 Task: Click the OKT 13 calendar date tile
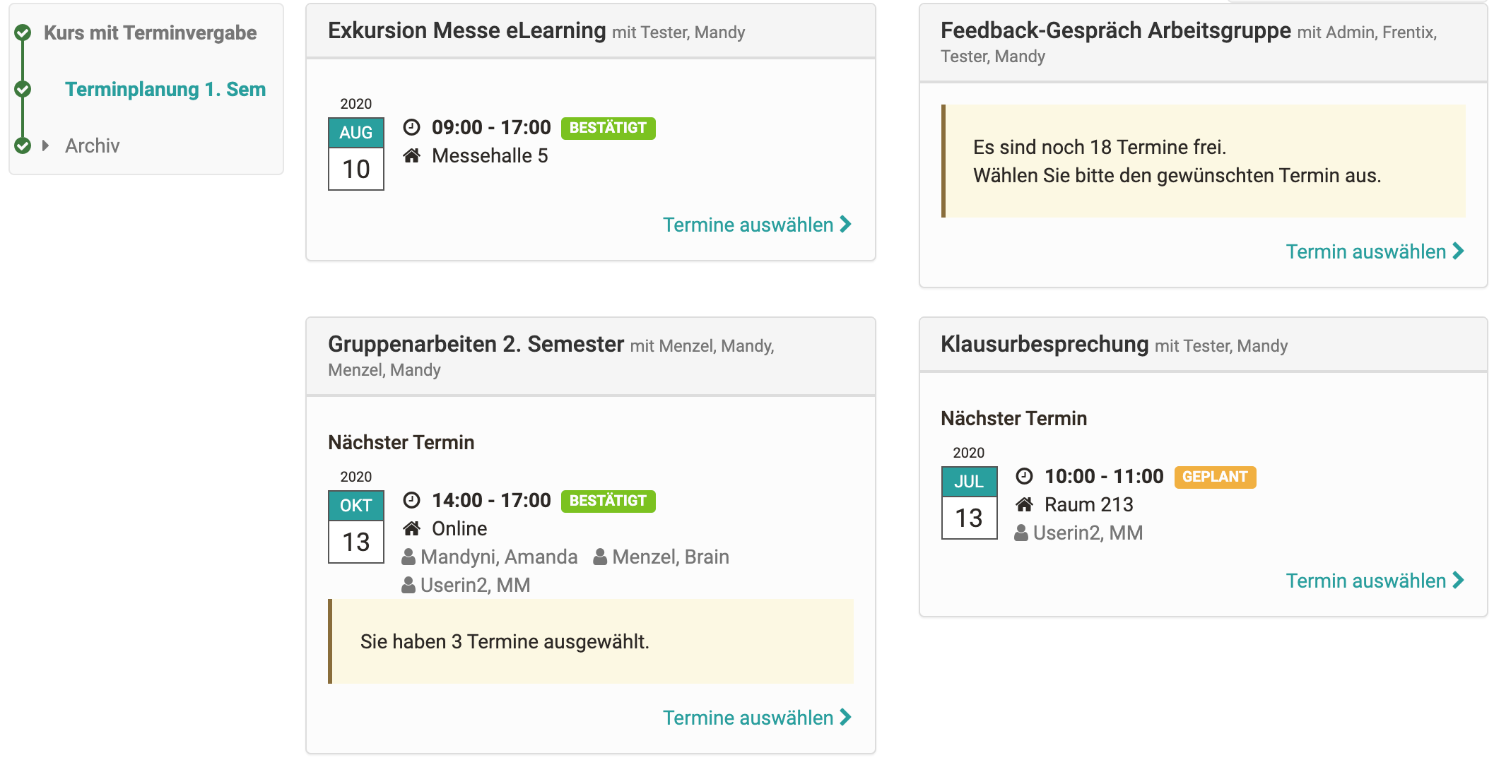(x=356, y=527)
